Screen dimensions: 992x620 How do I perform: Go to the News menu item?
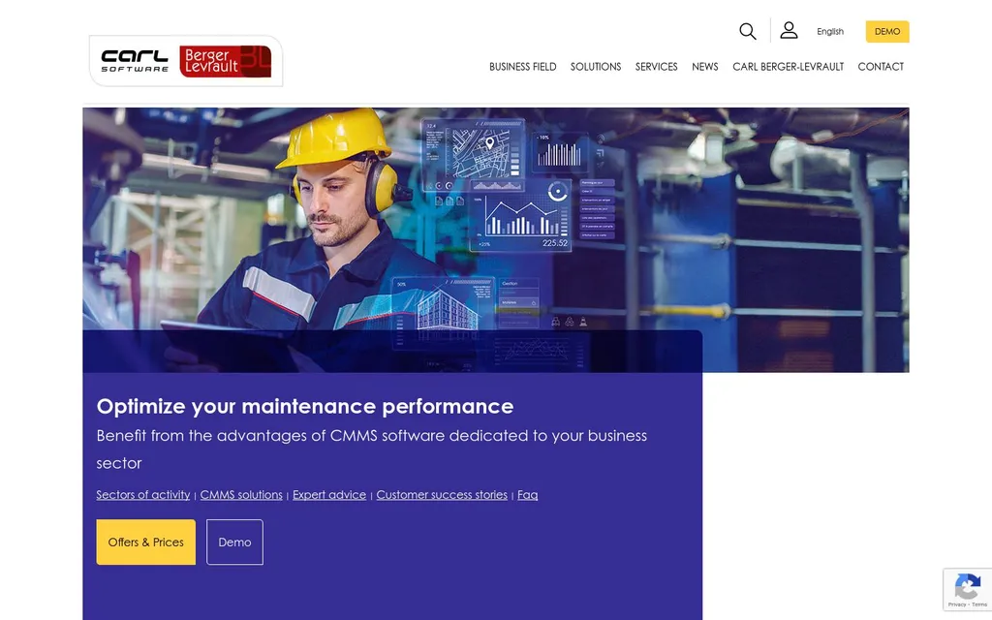(x=704, y=67)
